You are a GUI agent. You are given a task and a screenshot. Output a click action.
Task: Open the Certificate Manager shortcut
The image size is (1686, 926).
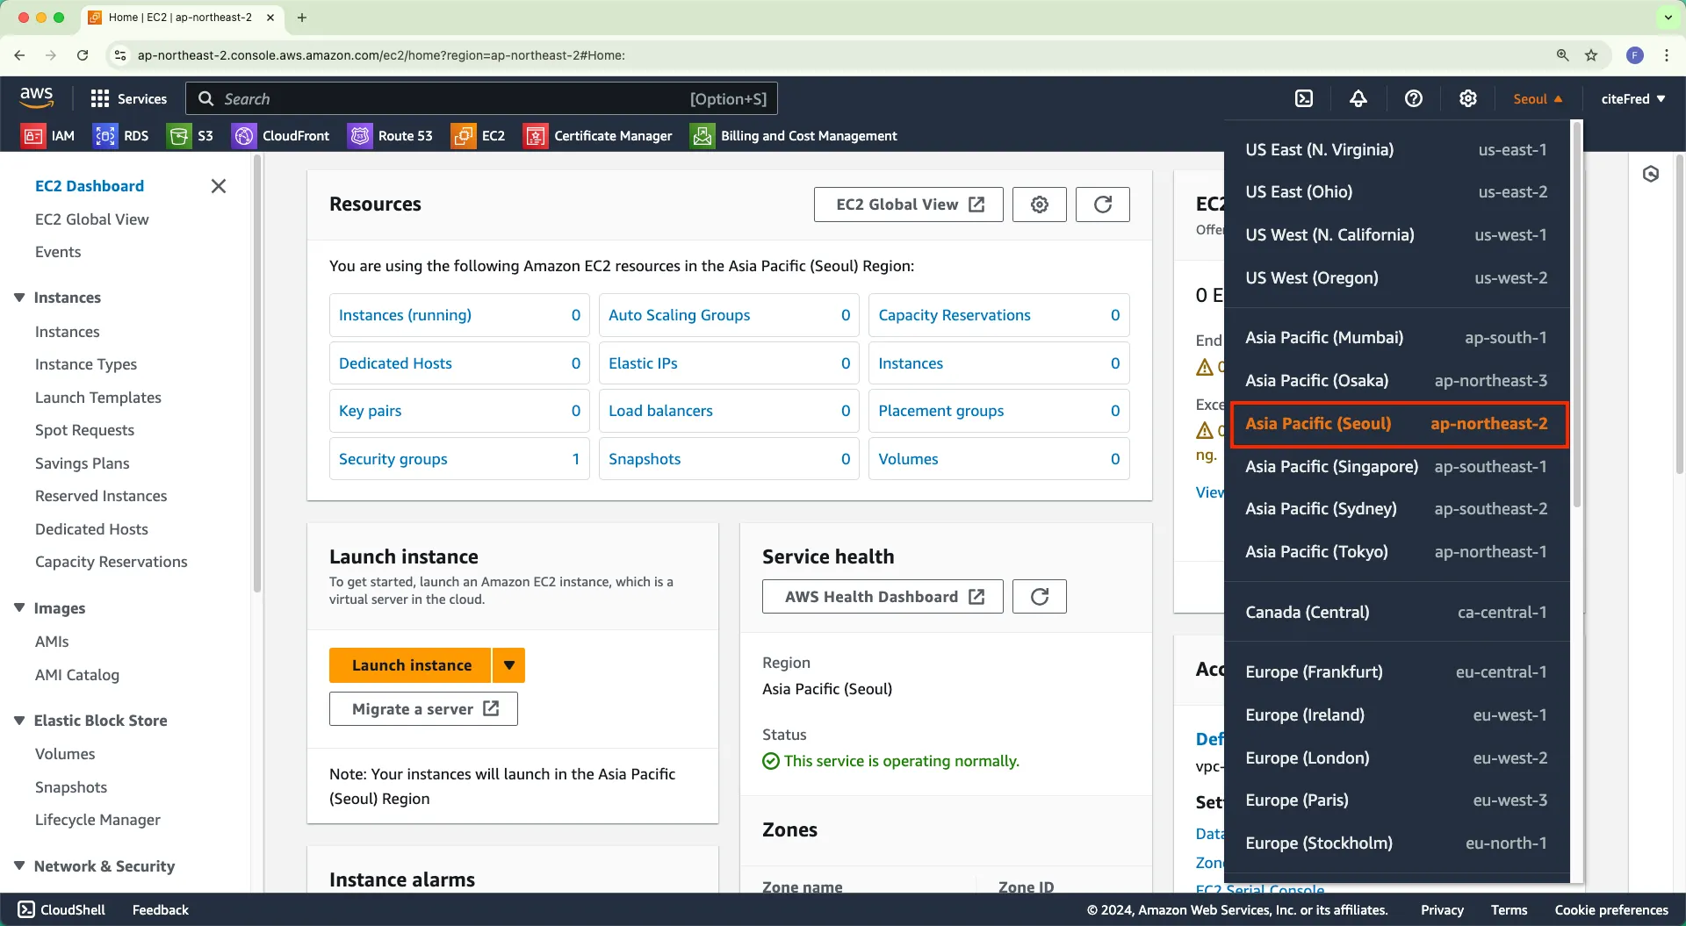[x=598, y=136]
